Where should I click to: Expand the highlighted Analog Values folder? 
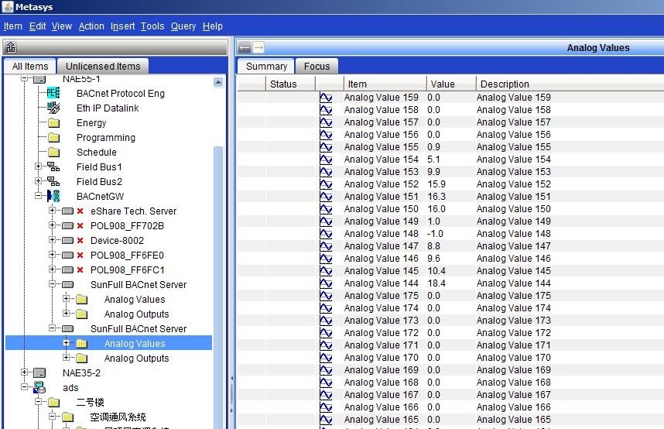[66, 342]
